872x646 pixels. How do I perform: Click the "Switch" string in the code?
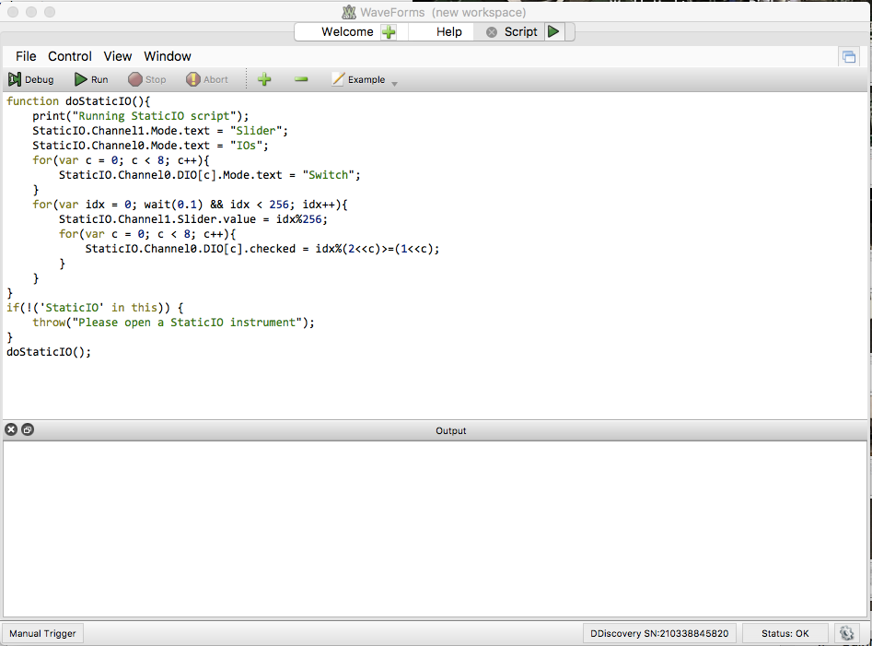click(328, 175)
